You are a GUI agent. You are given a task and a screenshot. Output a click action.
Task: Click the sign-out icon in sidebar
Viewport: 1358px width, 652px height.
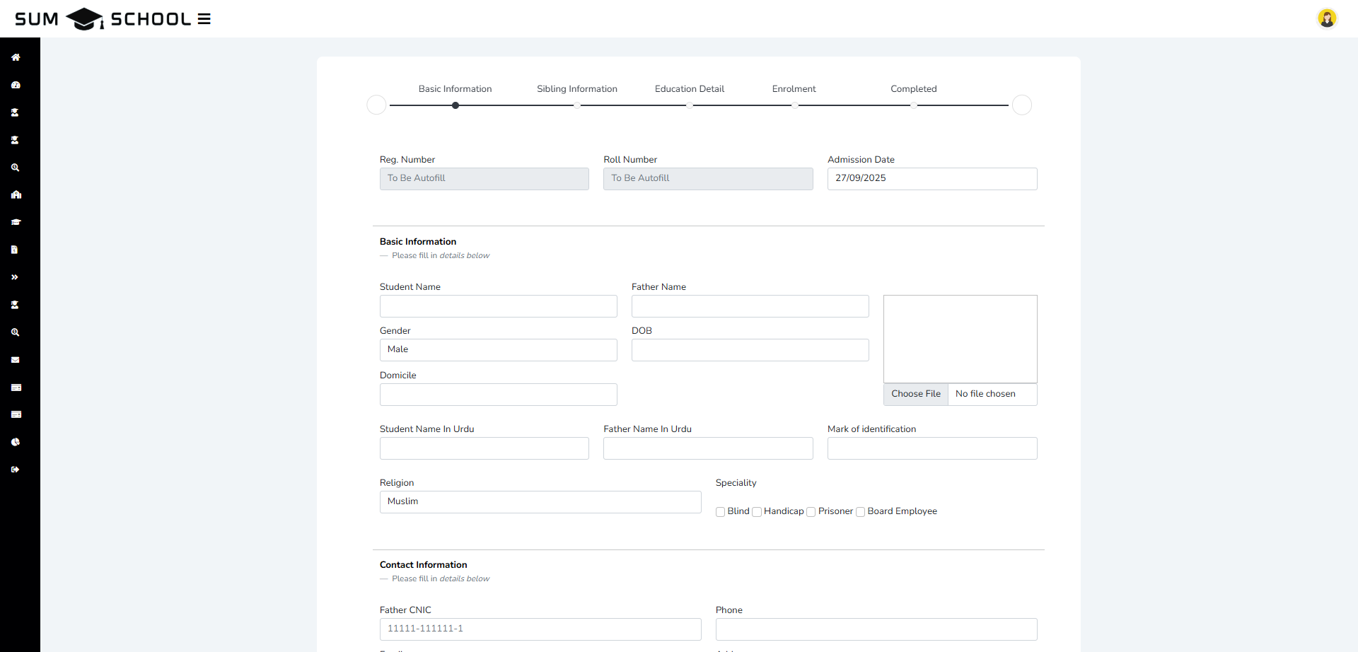coord(16,470)
